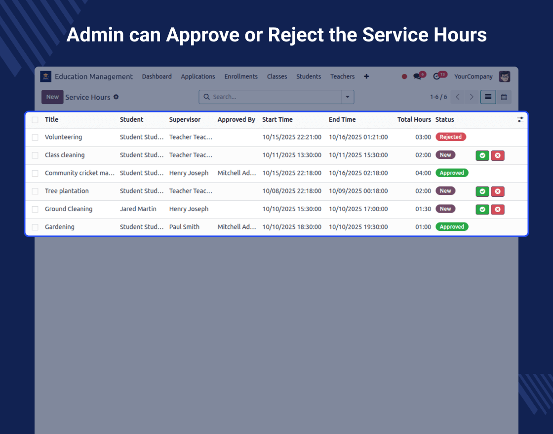Image resolution: width=553 pixels, height=434 pixels.
Task: Go to the previous page of records
Action: tap(457, 97)
